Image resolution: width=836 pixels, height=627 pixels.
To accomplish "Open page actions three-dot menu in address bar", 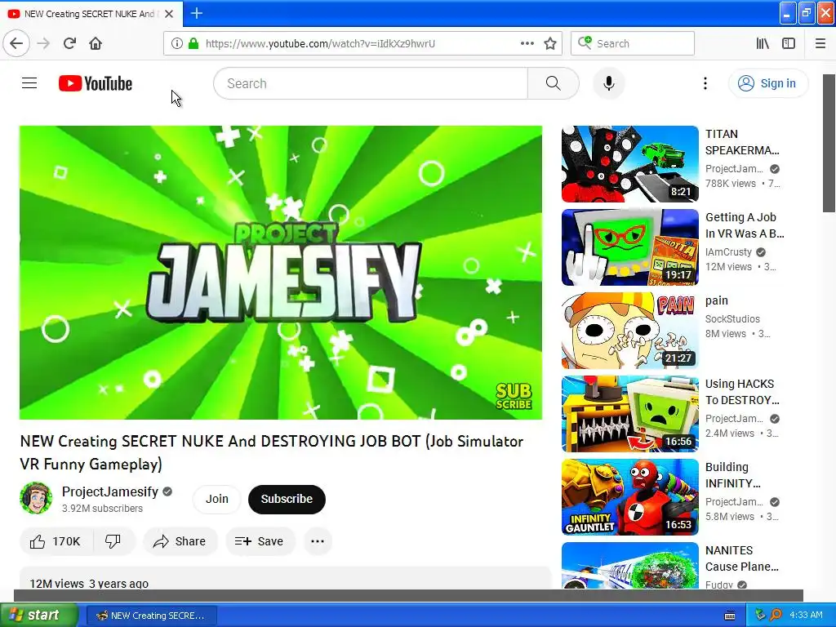I will [527, 43].
